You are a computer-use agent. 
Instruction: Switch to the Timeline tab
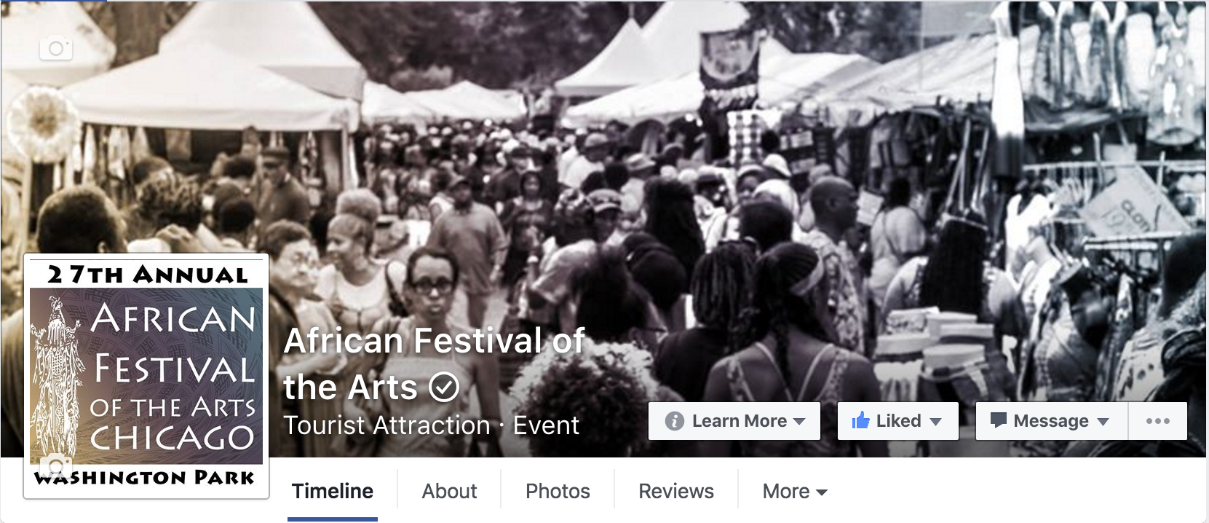[x=333, y=492]
